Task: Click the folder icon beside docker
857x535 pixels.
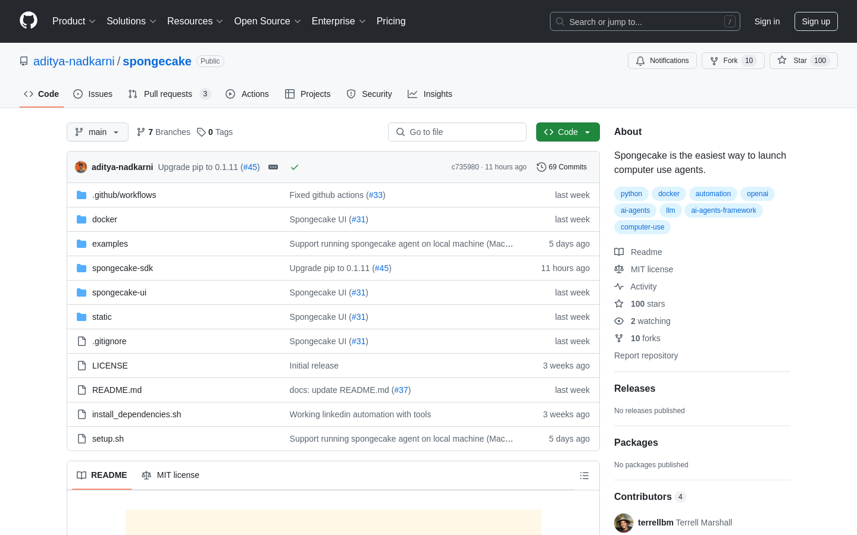Action: 82,219
